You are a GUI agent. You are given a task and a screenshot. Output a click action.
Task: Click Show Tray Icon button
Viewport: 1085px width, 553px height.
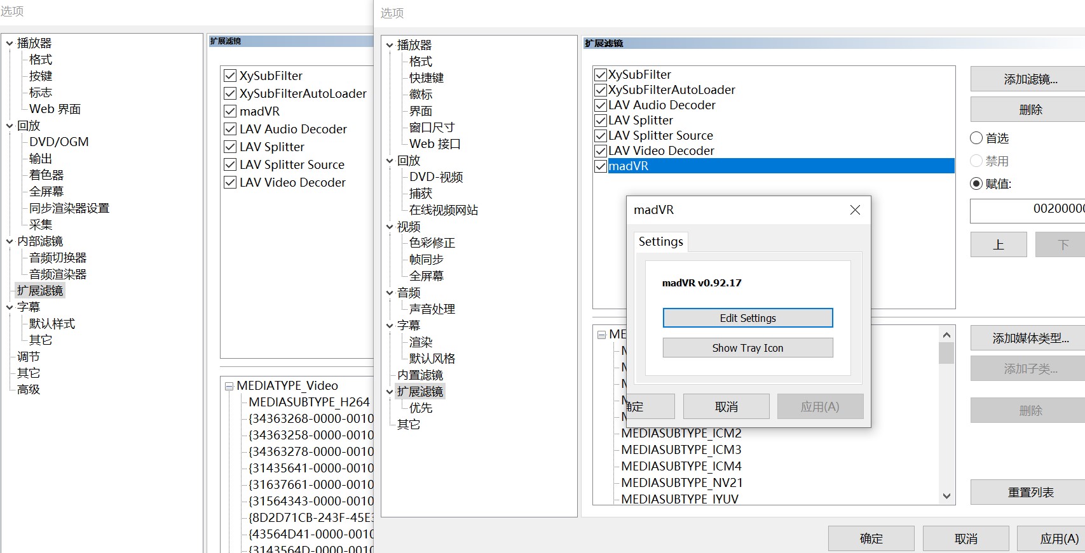coord(747,348)
